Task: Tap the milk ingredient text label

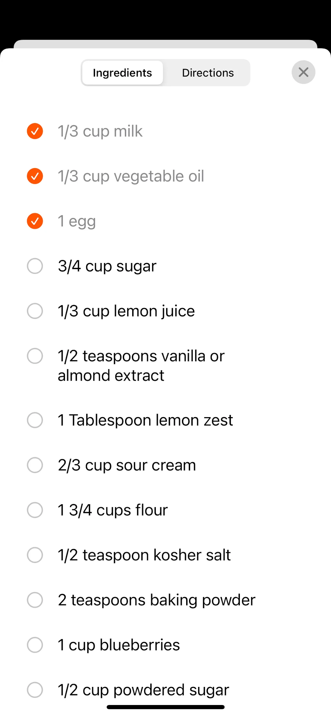Action: tap(100, 131)
